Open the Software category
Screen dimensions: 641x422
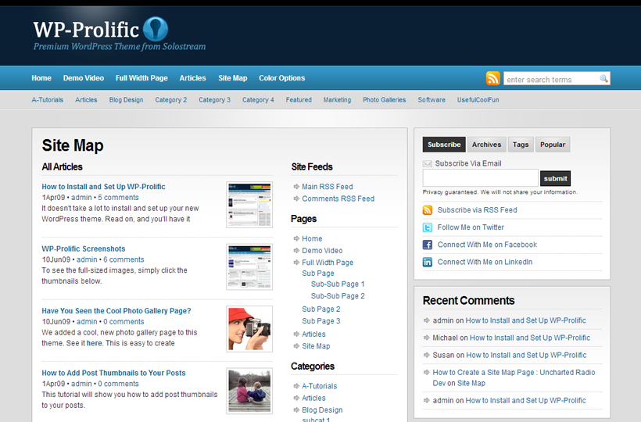pyautogui.click(x=432, y=100)
